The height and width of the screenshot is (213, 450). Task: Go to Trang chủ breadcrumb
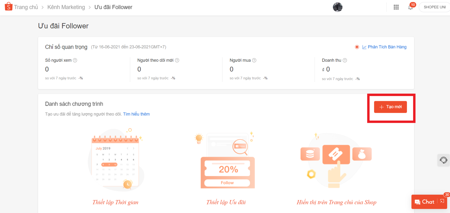26,7
